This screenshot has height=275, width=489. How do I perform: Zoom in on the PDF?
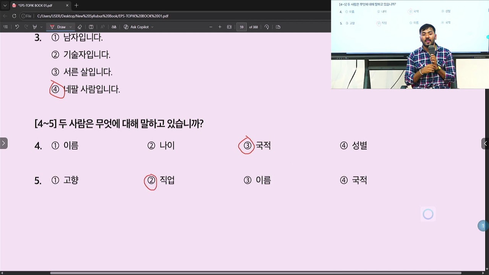[220, 27]
